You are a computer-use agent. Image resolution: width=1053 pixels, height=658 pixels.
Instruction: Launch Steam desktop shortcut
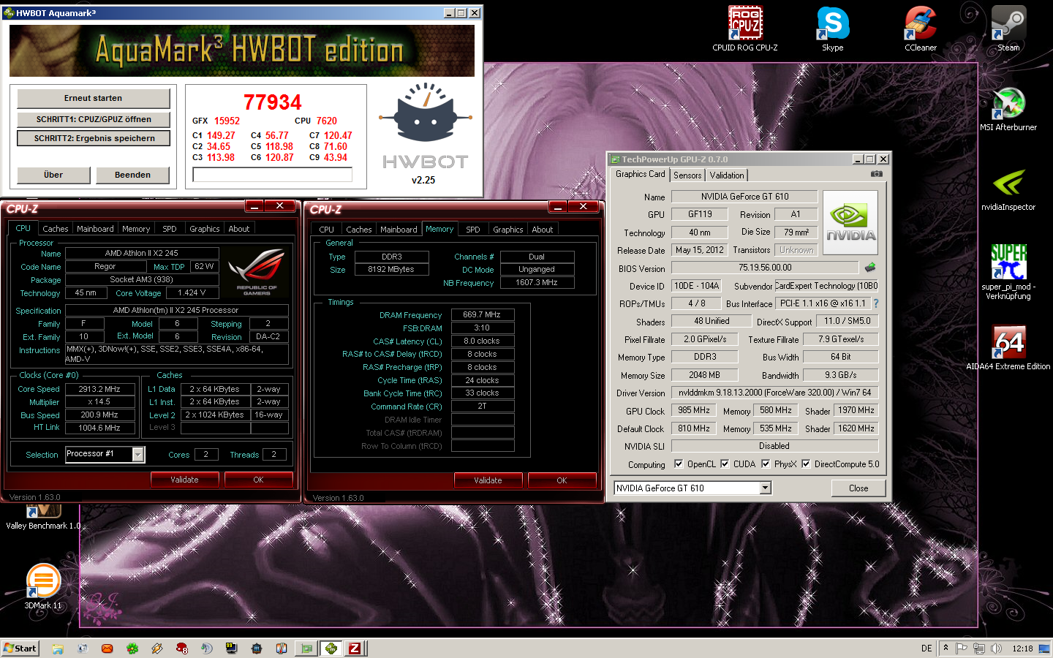[x=1008, y=29]
